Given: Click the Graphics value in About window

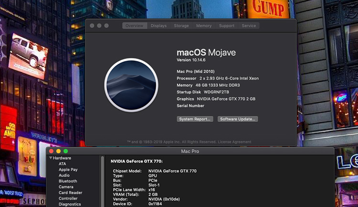Looking at the screenshot, I should click(x=226, y=99).
